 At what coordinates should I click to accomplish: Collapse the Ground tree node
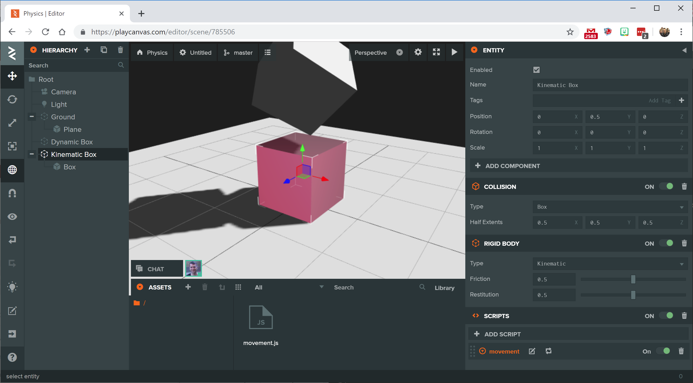[x=32, y=117]
